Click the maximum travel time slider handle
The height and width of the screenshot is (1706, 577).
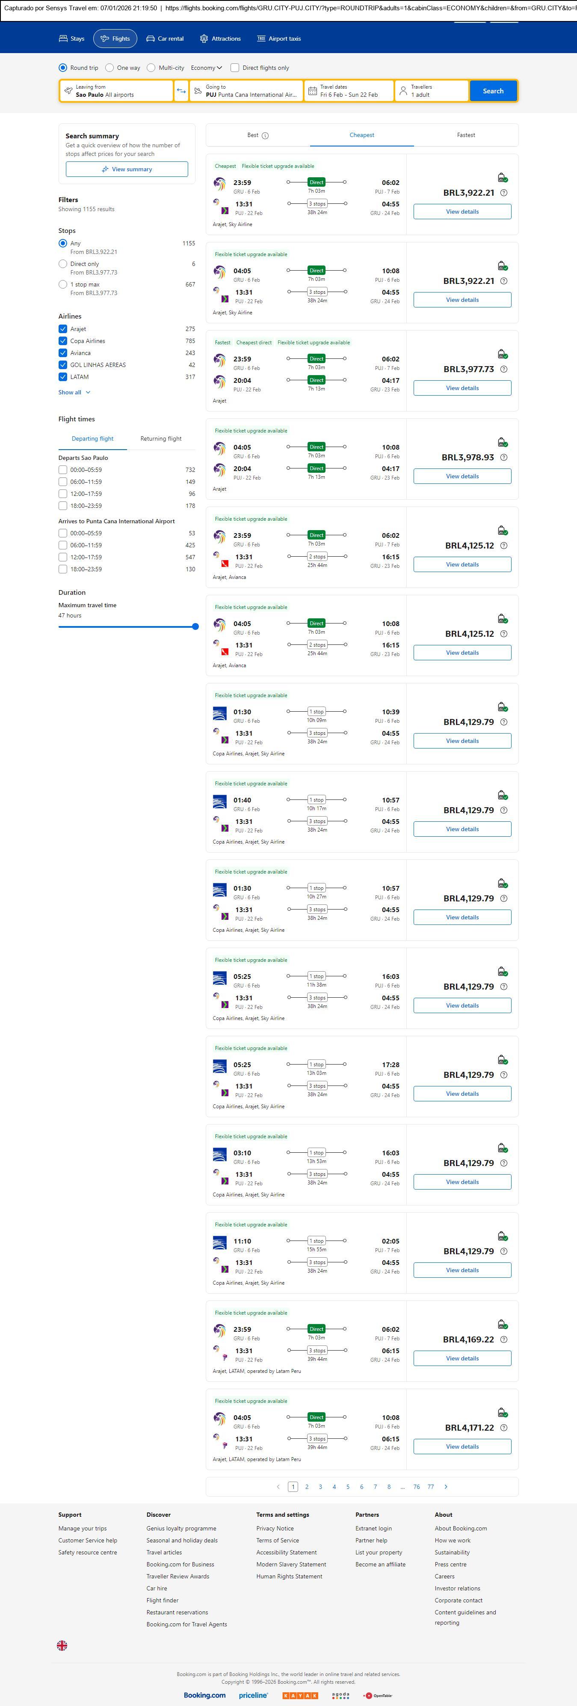click(x=195, y=626)
